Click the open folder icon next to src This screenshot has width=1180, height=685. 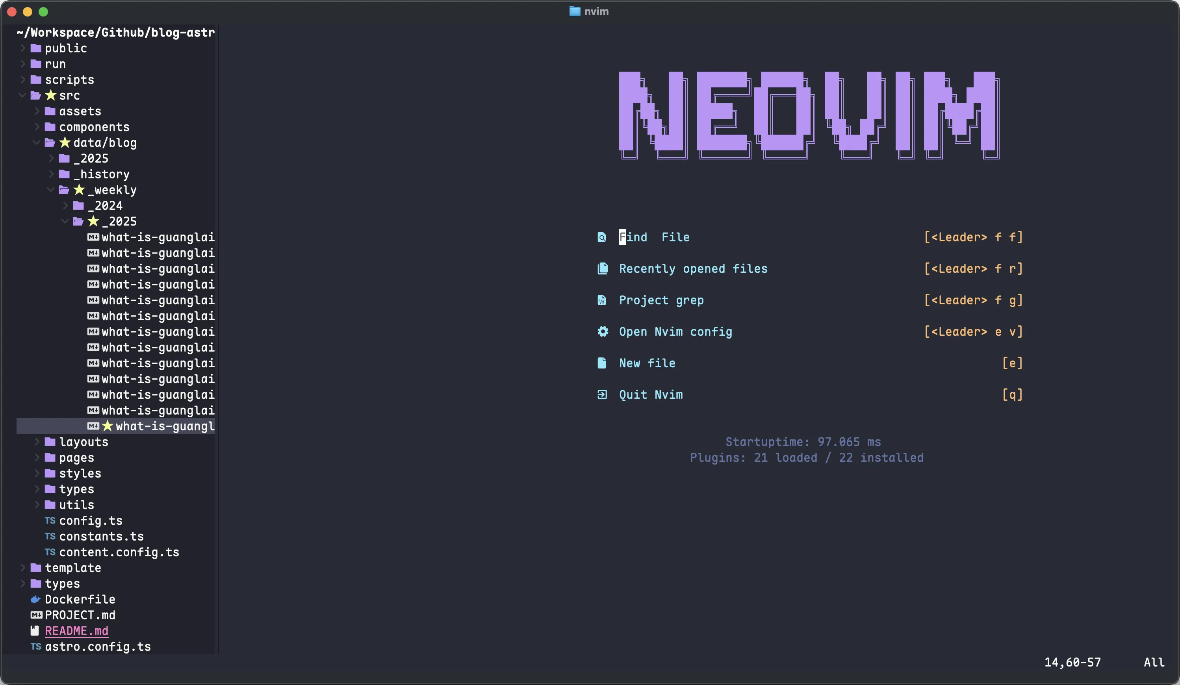tap(35, 95)
